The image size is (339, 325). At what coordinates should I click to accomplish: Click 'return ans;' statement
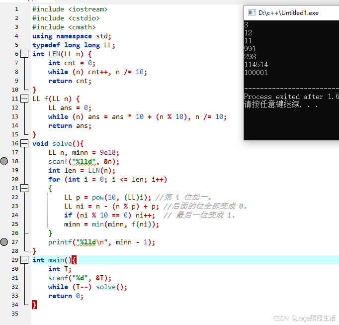coord(70,125)
